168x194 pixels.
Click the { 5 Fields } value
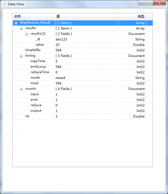coord(64,56)
